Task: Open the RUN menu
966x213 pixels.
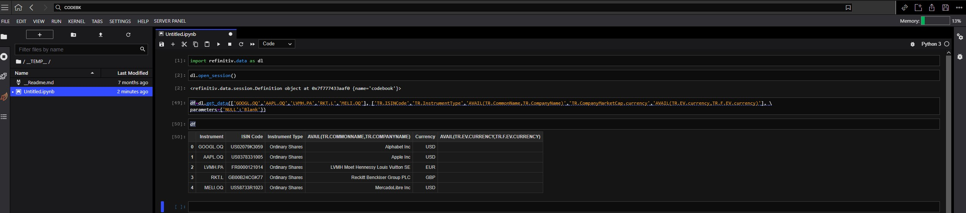Action: click(56, 21)
